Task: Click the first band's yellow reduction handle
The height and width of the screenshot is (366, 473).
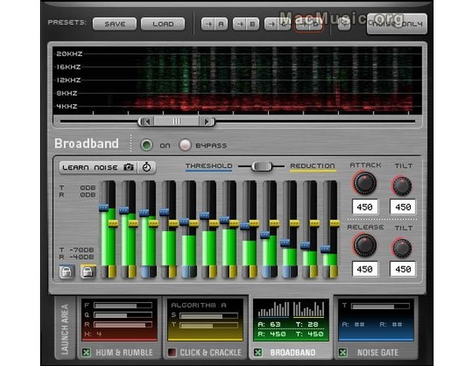Action: tap(113, 223)
